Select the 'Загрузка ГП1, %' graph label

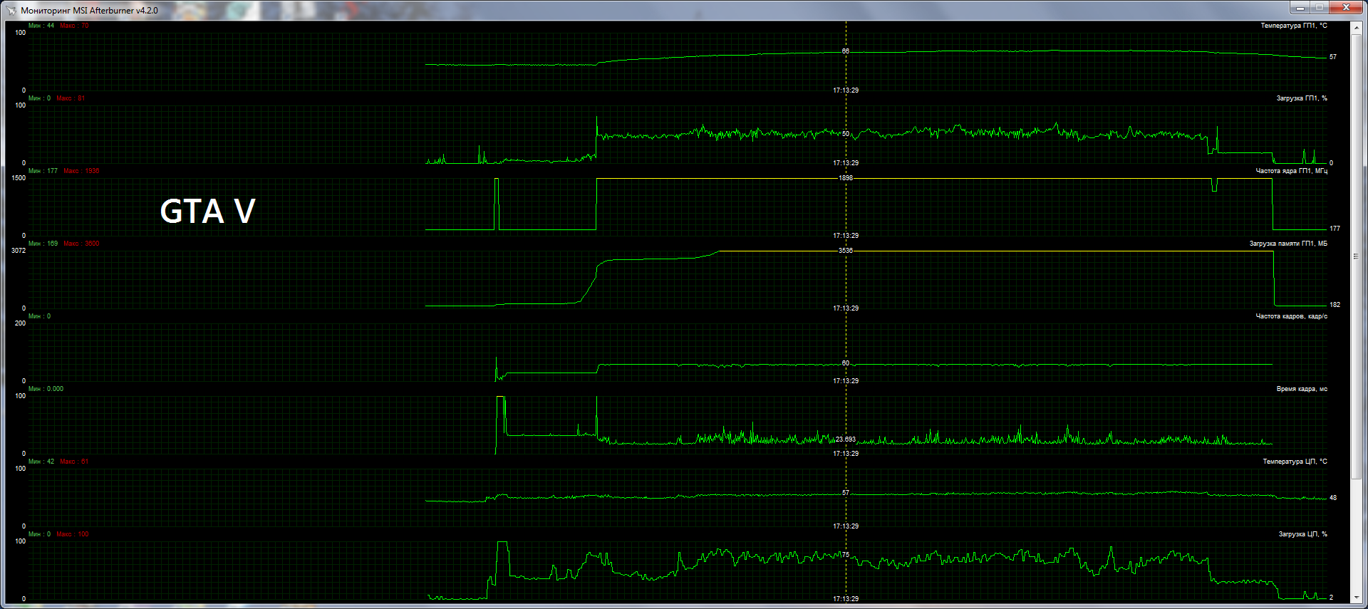[1302, 98]
